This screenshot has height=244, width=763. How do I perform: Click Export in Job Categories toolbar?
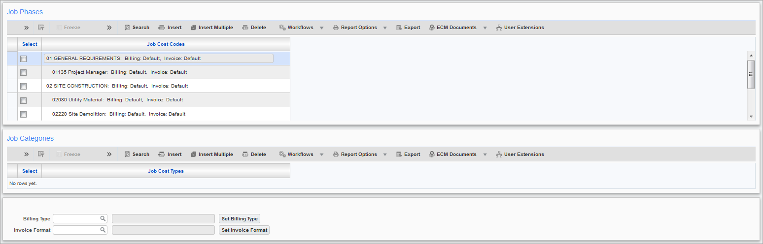pos(408,154)
